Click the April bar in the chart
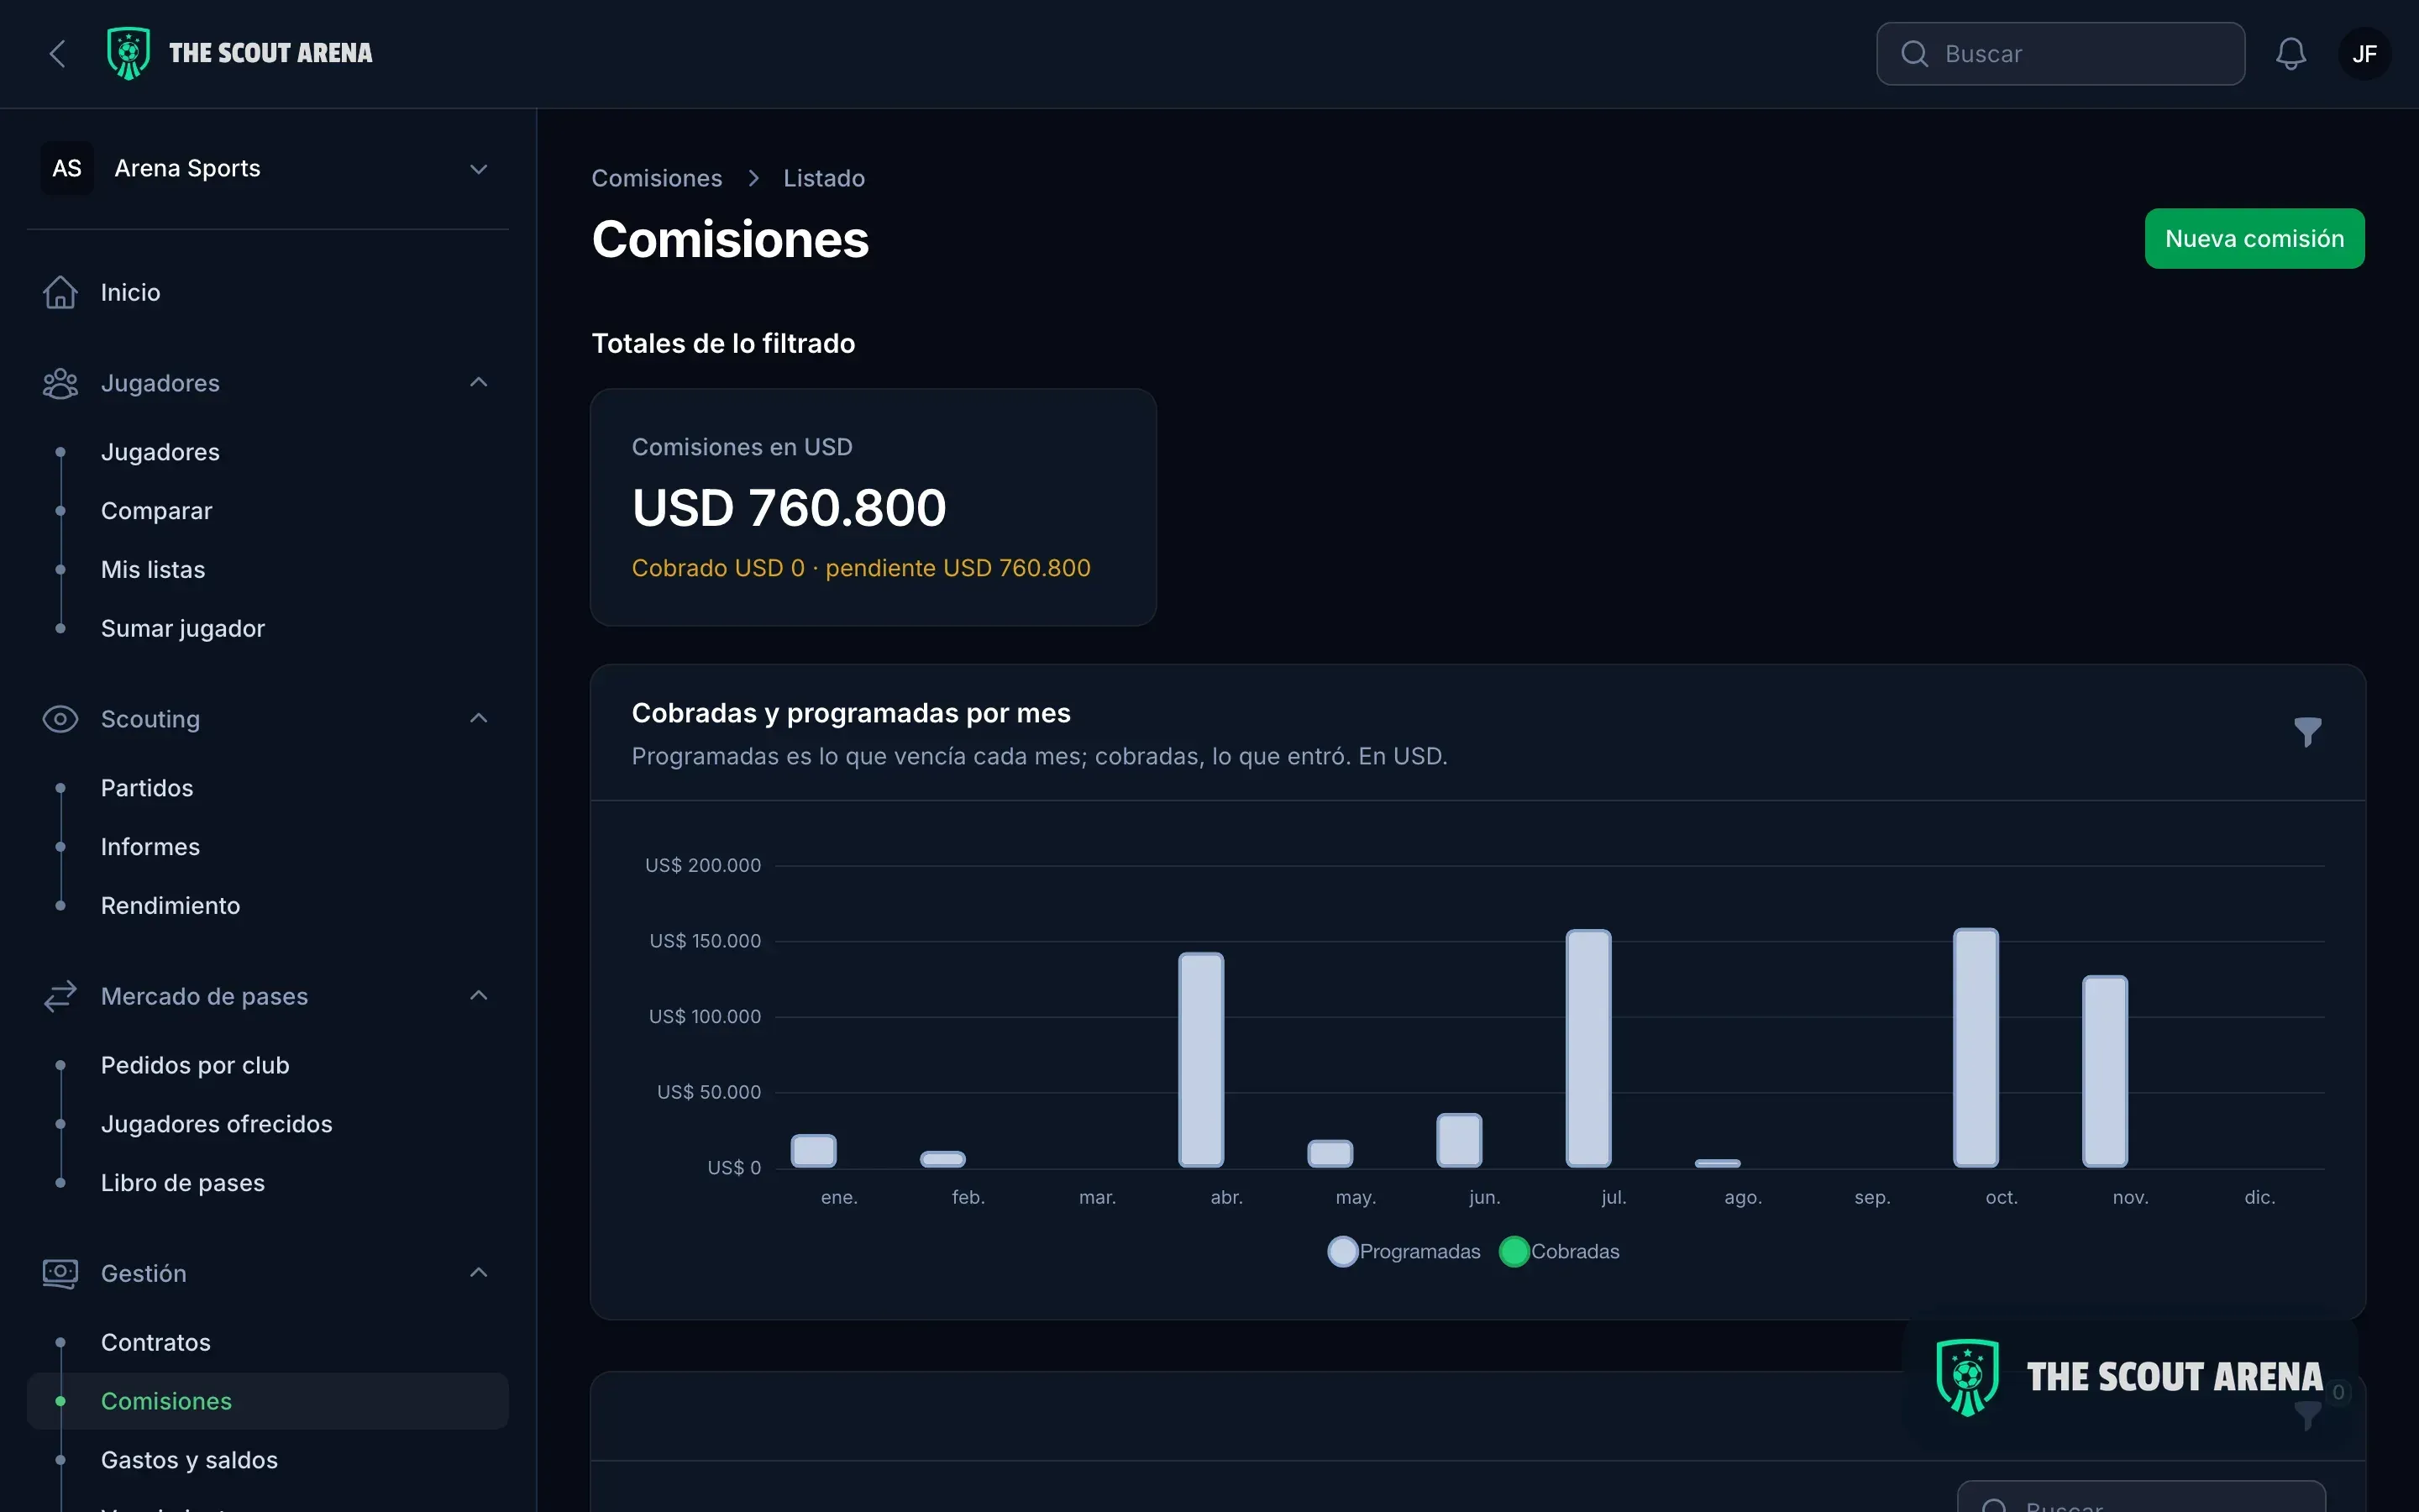2419x1512 pixels. pos(1200,1059)
